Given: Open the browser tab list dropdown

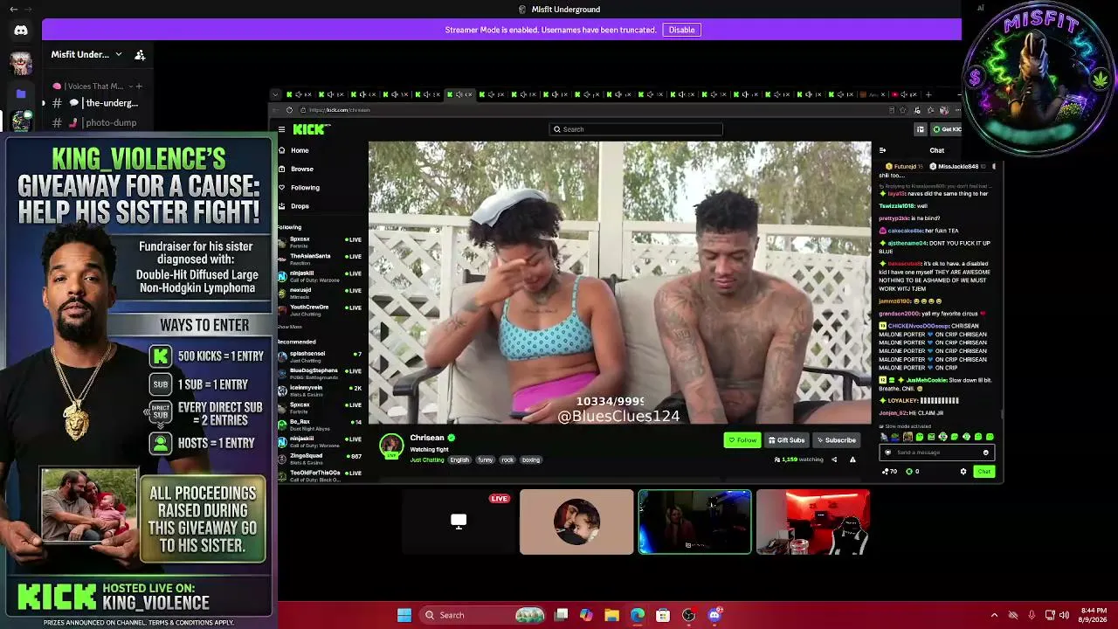Looking at the screenshot, I should coord(275,94).
